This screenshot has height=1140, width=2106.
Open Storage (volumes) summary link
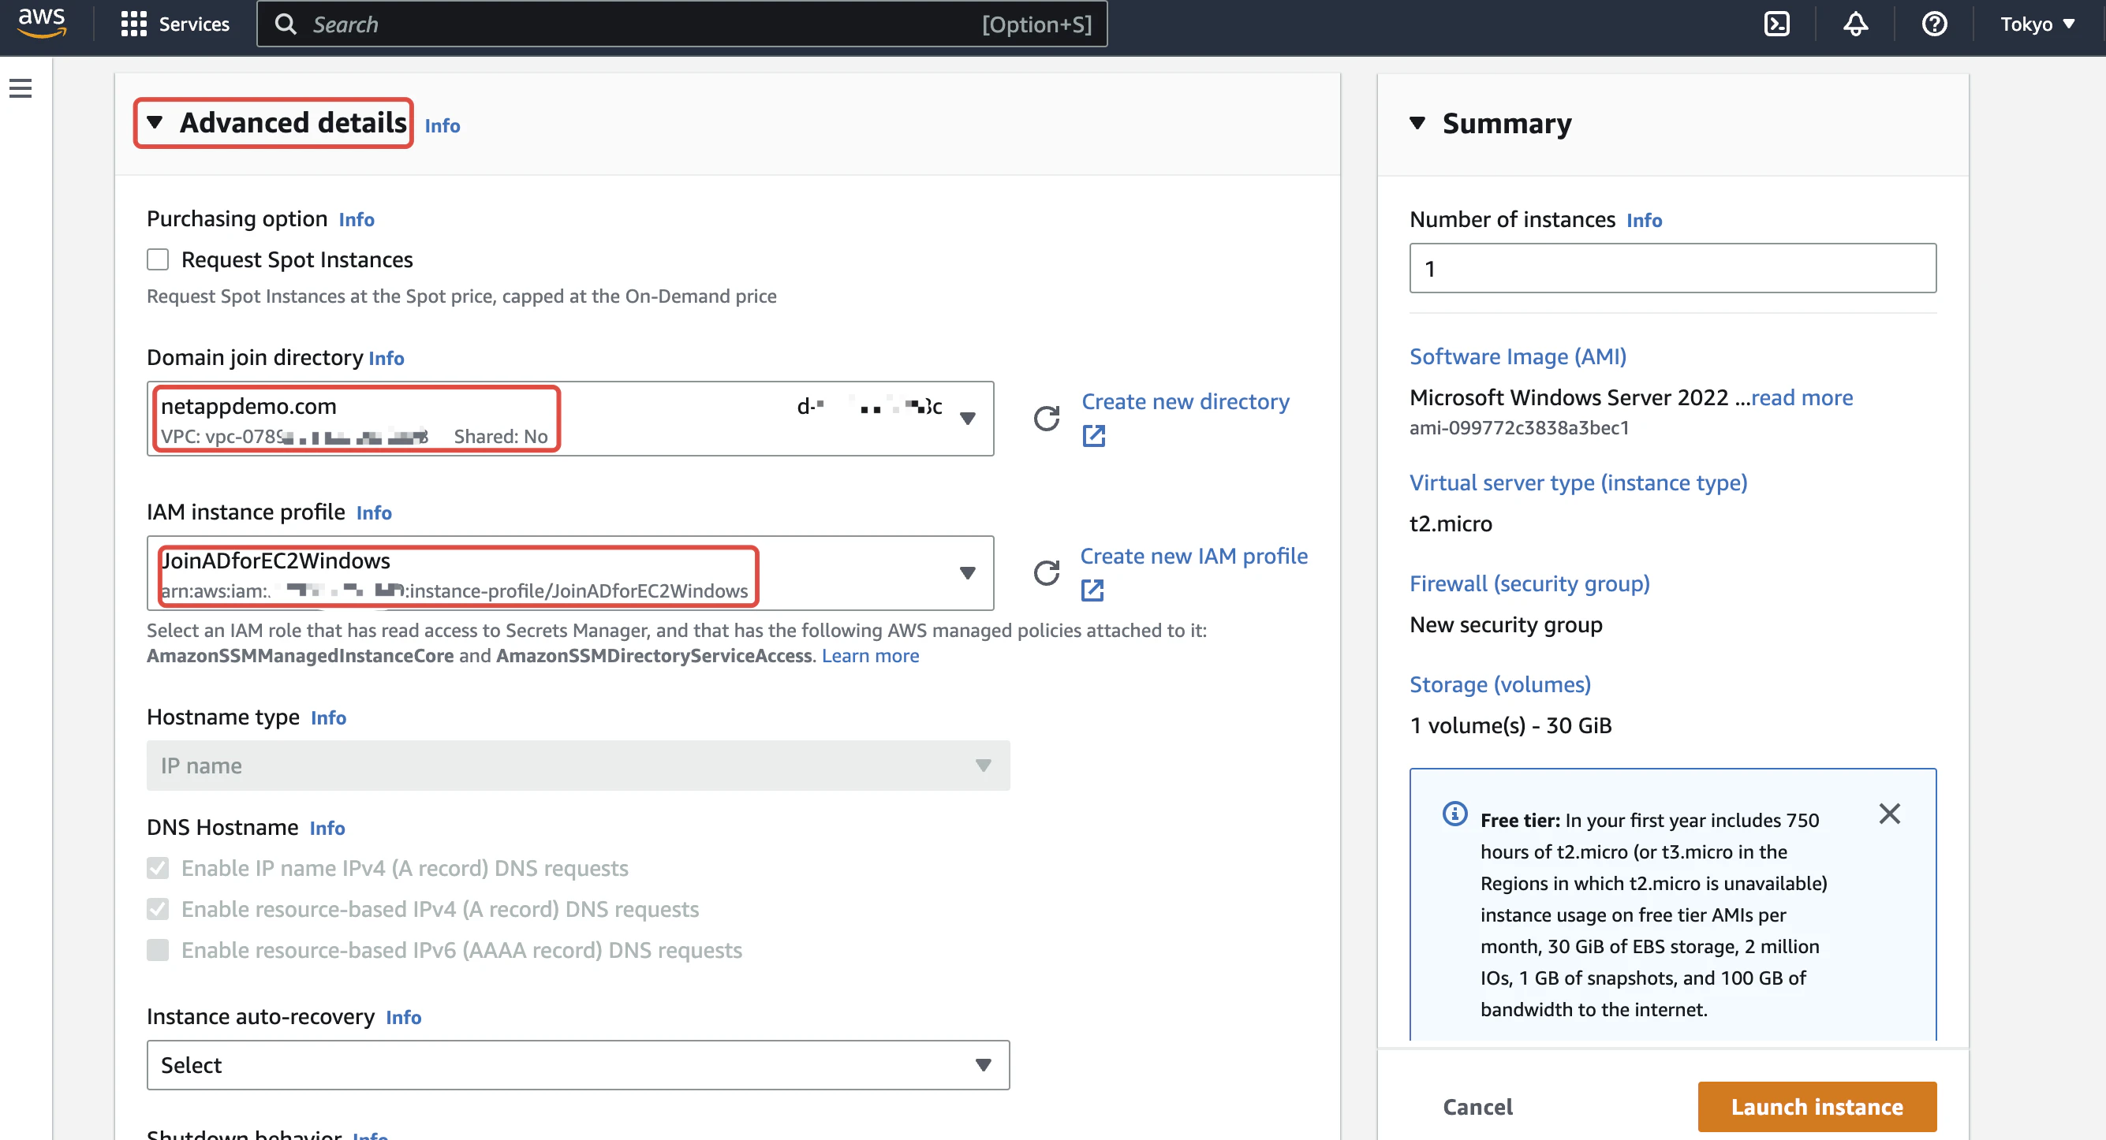click(1499, 684)
